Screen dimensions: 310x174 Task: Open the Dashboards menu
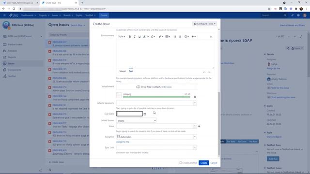[x=29, y=15]
